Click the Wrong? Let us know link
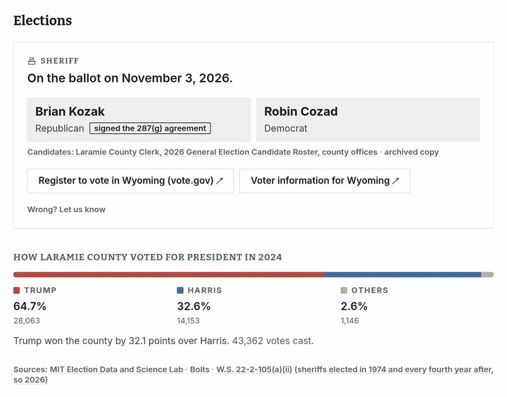Image resolution: width=507 pixels, height=397 pixels. pyautogui.click(x=66, y=209)
